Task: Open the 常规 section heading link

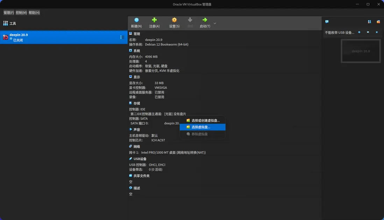Action: [x=137, y=34]
